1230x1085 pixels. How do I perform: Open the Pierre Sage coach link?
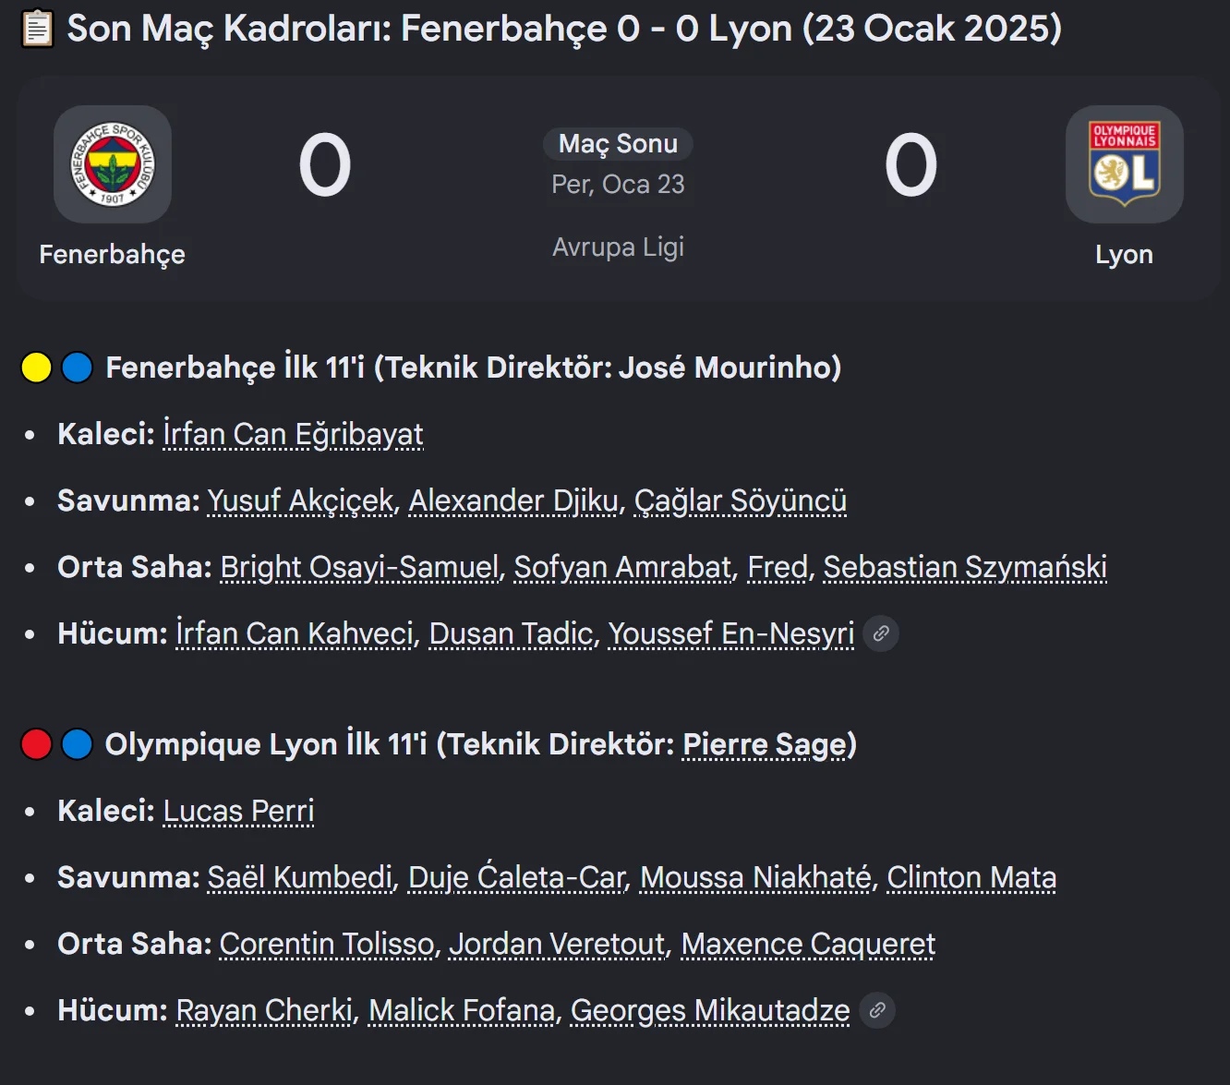(765, 744)
